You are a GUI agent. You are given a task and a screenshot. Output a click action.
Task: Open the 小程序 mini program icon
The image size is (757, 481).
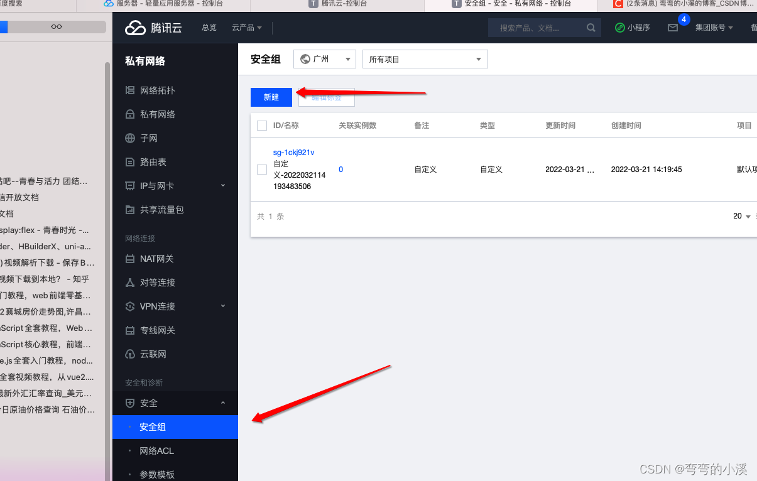pos(621,28)
